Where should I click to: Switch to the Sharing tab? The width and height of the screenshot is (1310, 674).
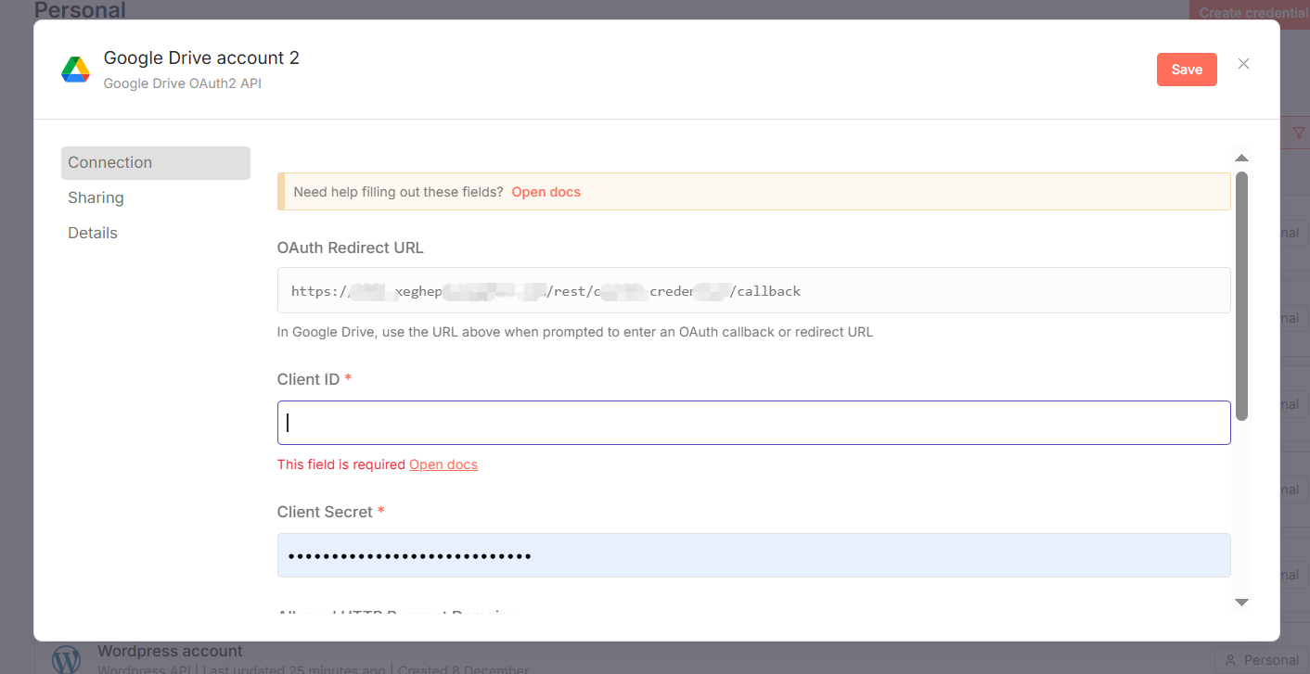[x=96, y=197]
